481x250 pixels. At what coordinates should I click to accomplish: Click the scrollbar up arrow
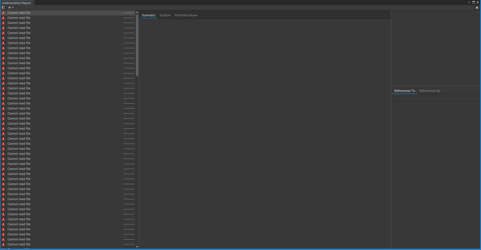pos(137,12)
